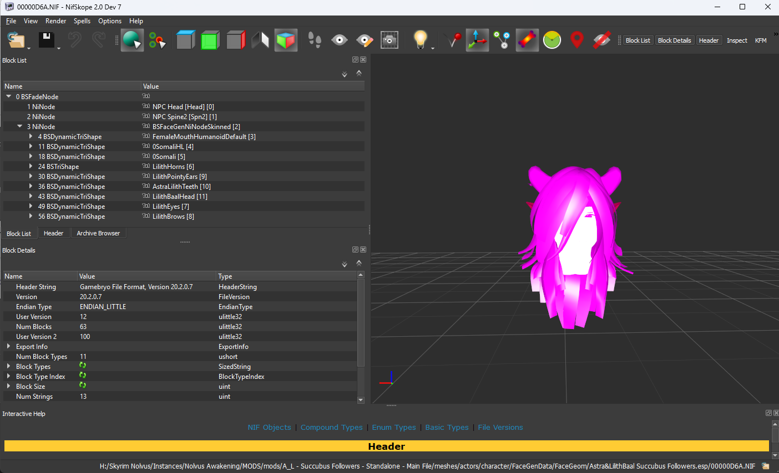Collapse the 3 NiNode tree item
This screenshot has height=473, width=779.
[19, 126]
